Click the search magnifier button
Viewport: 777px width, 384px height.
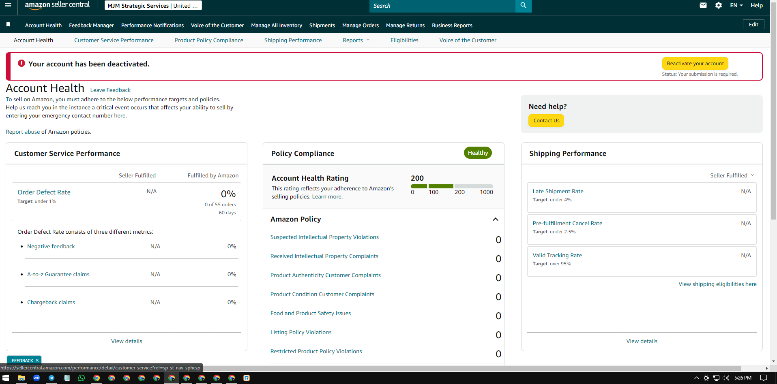pos(523,6)
